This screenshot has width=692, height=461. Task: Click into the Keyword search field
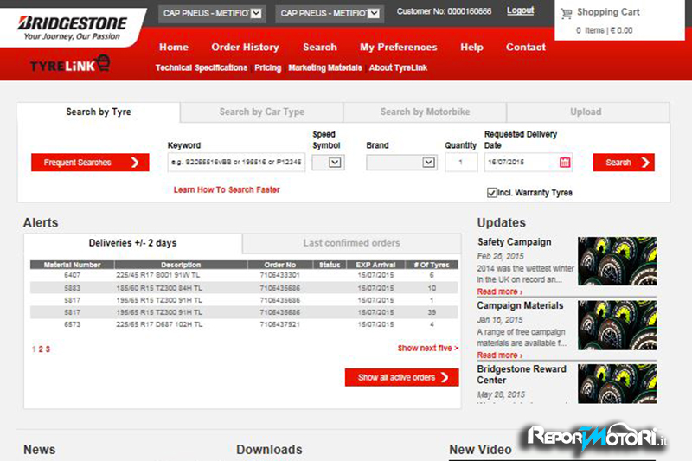coord(235,163)
